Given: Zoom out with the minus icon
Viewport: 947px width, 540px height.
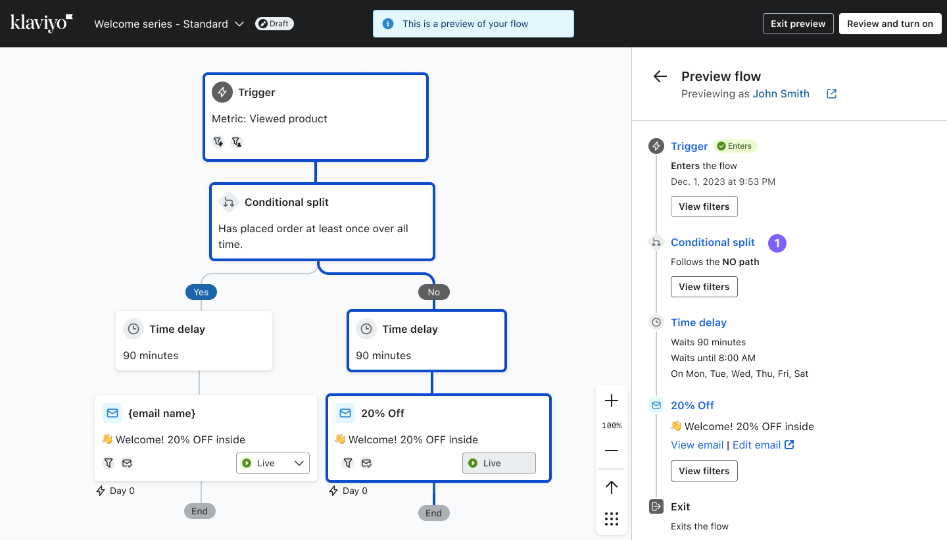Looking at the screenshot, I should point(612,451).
